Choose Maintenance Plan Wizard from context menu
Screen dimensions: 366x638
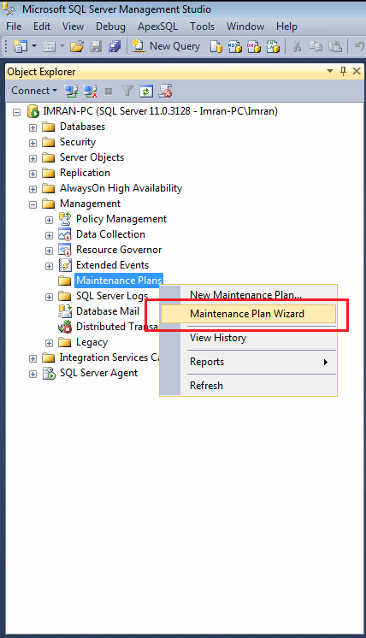[248, 314]
